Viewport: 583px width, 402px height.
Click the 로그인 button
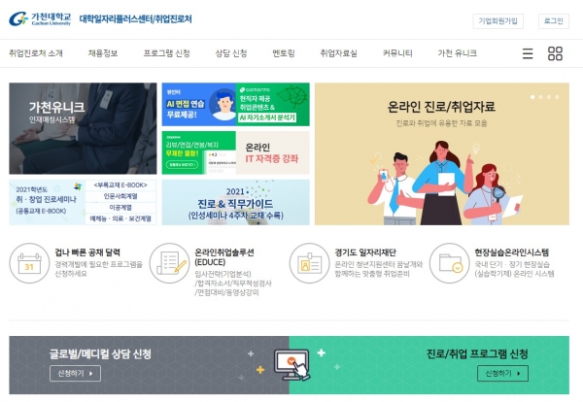point(554,20)
